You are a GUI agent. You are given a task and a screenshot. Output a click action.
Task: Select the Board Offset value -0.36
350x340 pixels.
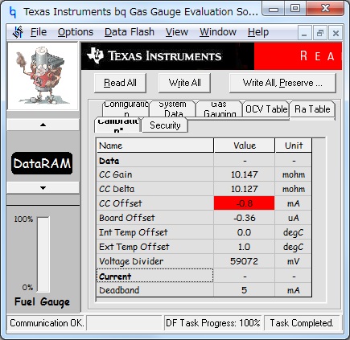245,218
